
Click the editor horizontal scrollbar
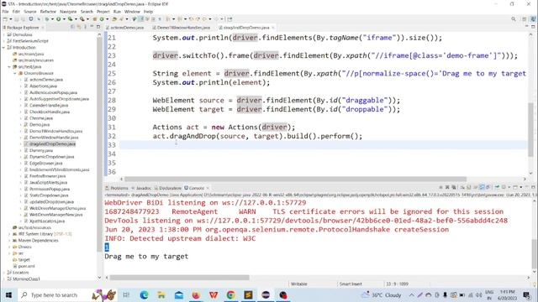295,179
